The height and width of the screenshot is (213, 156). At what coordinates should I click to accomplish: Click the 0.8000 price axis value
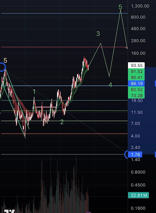tap(138, 172)
